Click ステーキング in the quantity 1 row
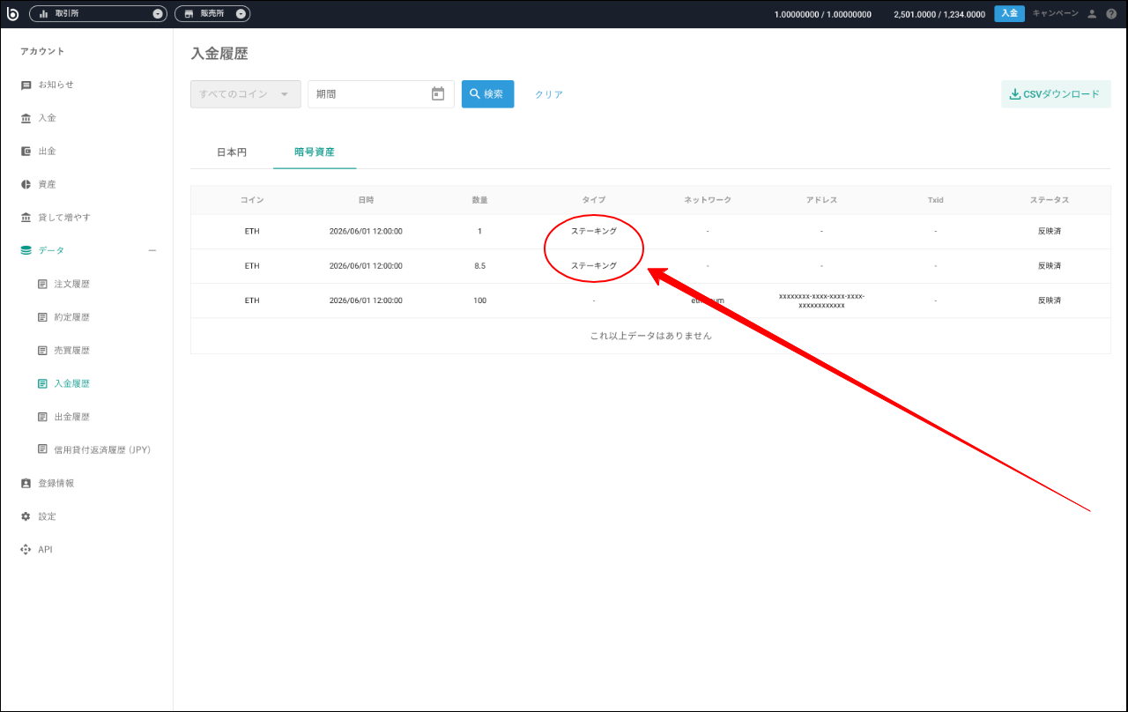 [594, 231]
